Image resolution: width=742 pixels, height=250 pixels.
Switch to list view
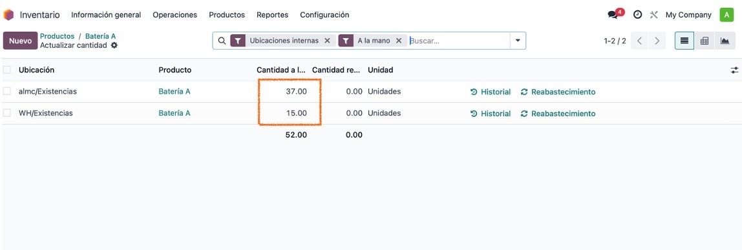[x=684, y=41]
